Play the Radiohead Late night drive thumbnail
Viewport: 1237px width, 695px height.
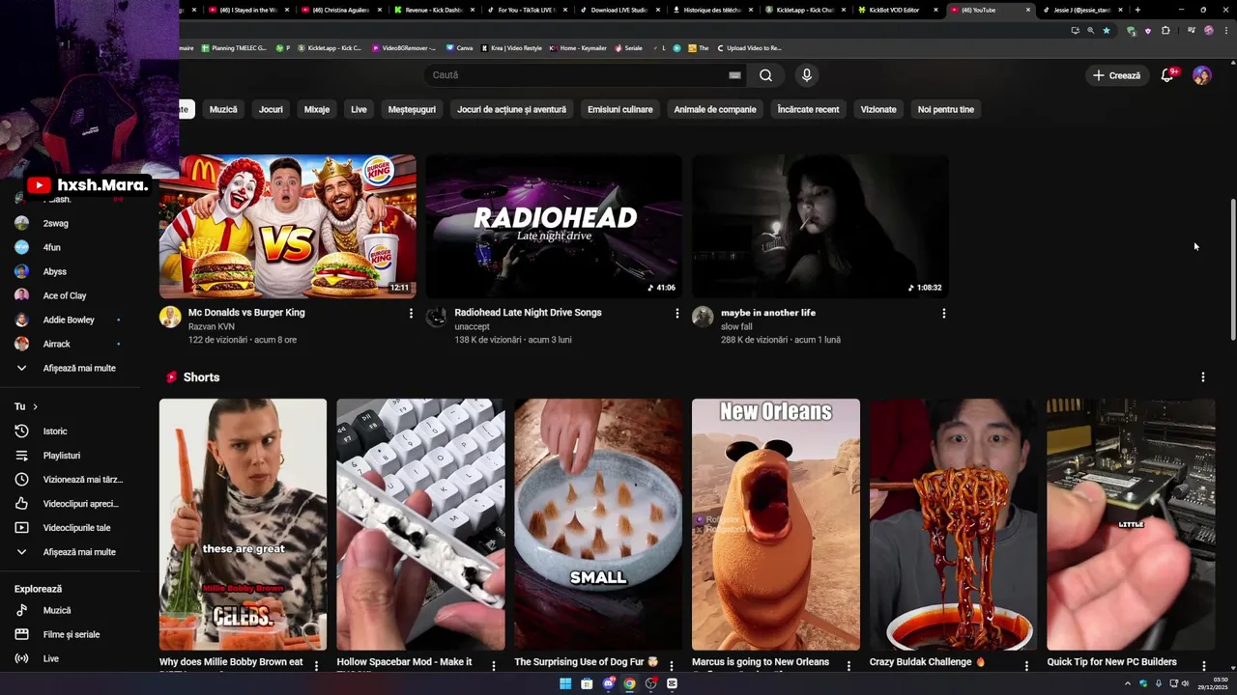[x=554, y=226]
